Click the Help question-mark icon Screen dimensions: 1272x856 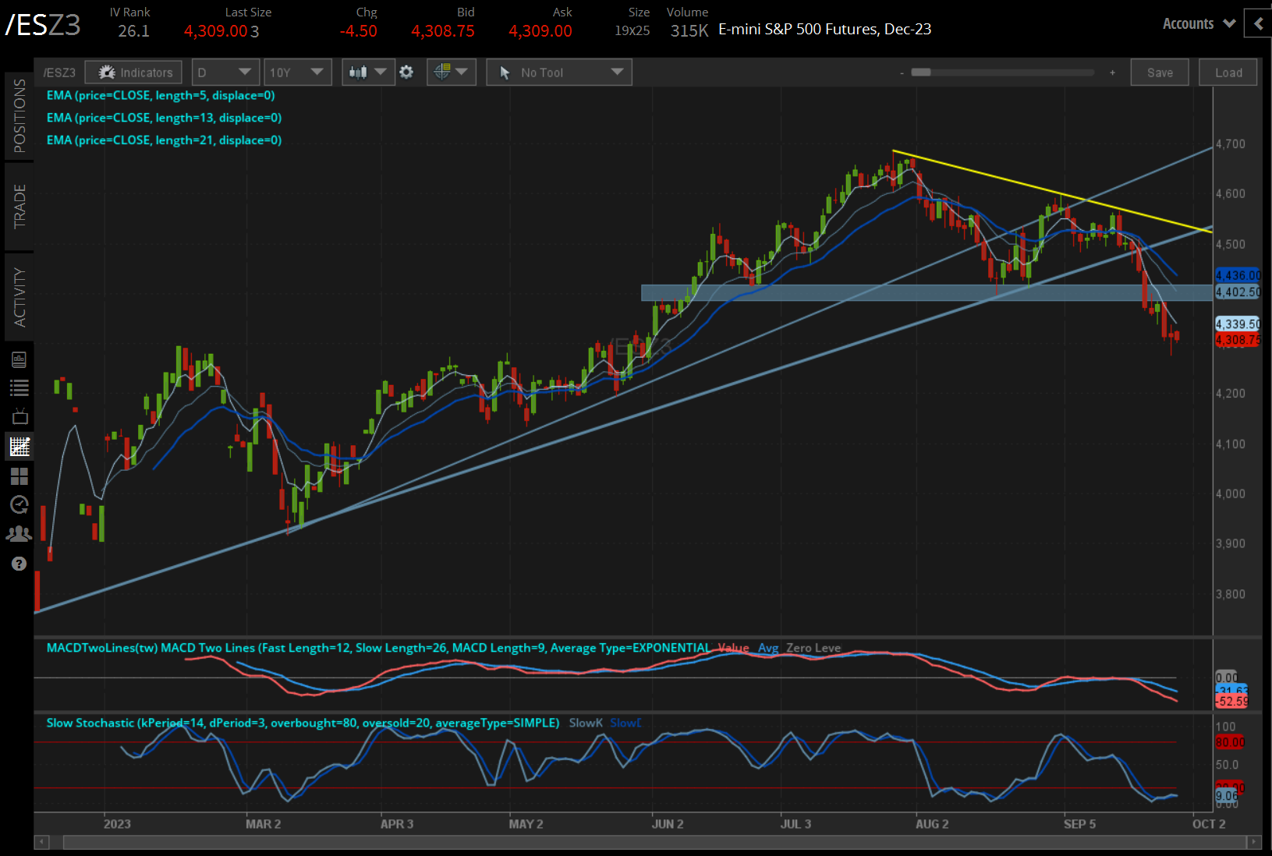point(19,563)
